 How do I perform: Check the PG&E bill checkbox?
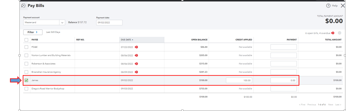(x=26, y=47)
